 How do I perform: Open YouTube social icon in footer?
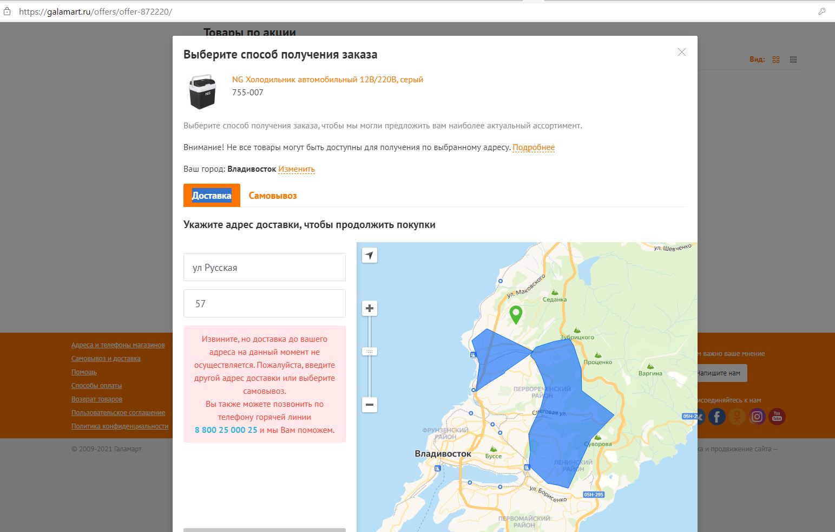pos(777,417)
